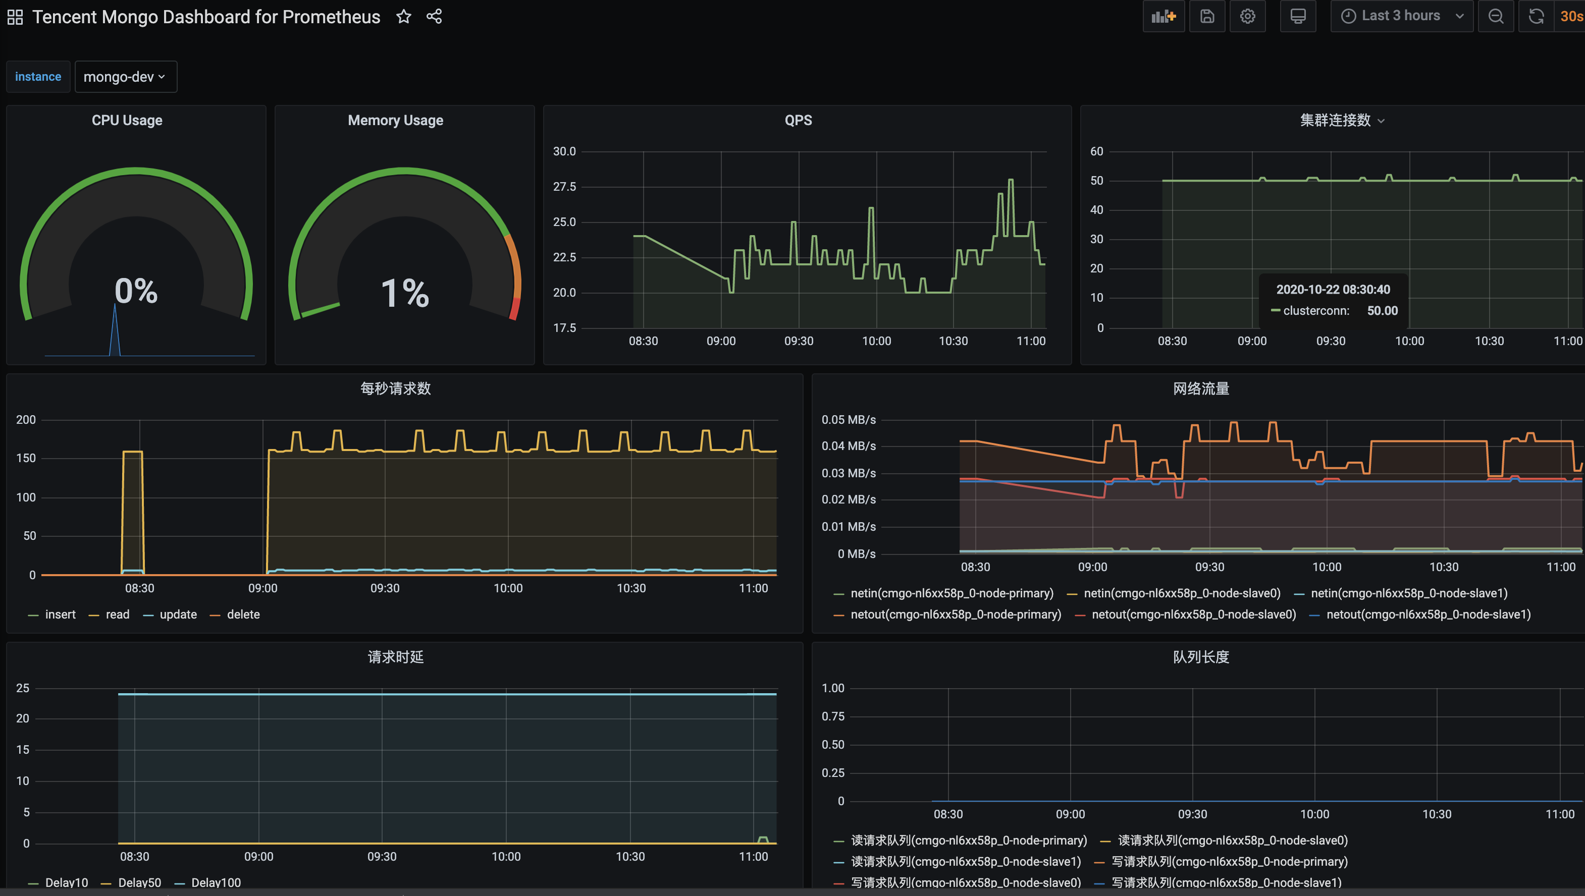This screenshot has width=1585, height=896.
Task: Open dashboard settings gear
Action: (x=1247, y=16)
